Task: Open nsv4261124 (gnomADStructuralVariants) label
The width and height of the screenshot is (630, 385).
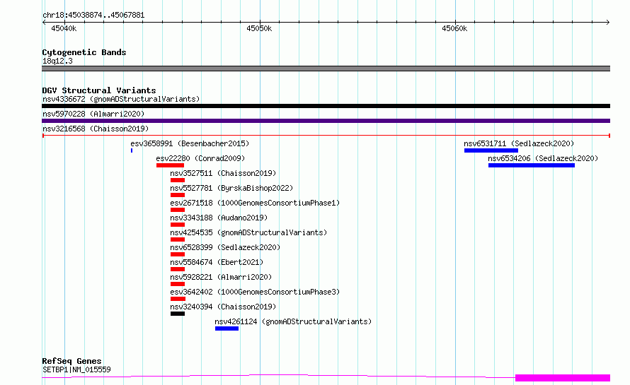Action: 293,321
